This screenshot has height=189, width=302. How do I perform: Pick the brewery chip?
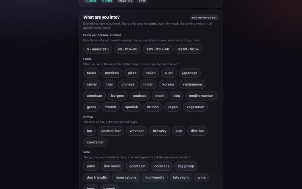tap(159, 131)
